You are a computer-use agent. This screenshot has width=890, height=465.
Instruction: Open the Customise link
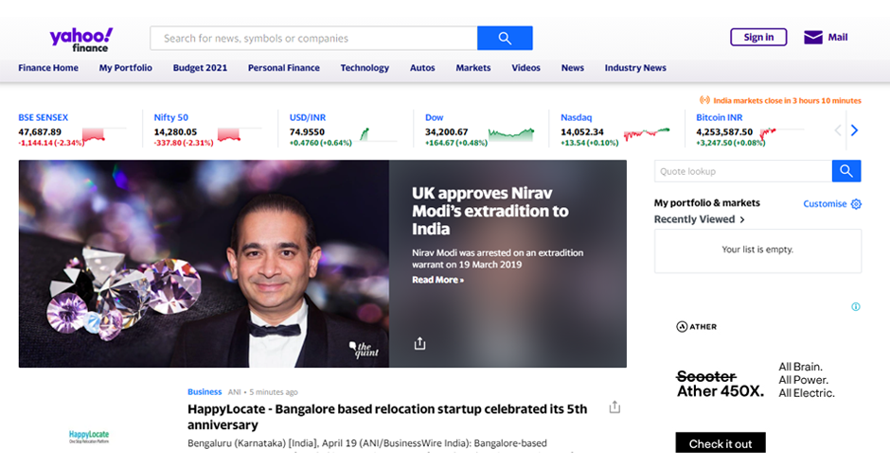[x=825, y=204]
